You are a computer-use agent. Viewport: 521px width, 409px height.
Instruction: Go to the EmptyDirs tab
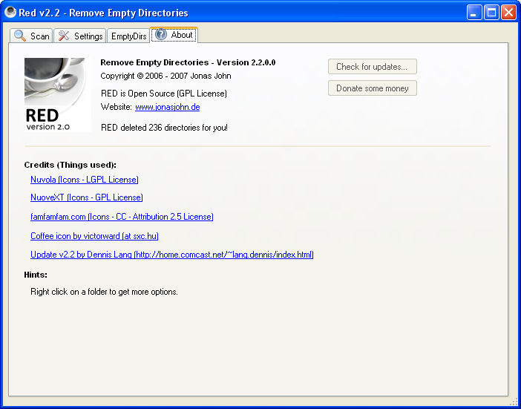(x=128, y=36)
